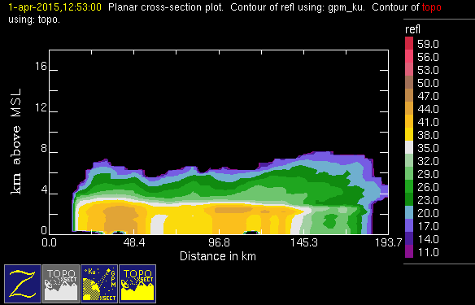Click the 47.0 brown legend swatch
This screenshot has width=475, height=305.
coord(409,95)
